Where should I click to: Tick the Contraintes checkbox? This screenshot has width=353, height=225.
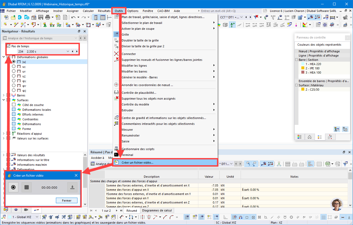point(14,119)
